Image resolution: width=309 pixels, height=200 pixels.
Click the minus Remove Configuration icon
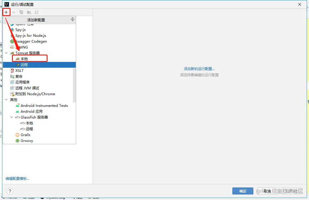(x=14, y=12)
